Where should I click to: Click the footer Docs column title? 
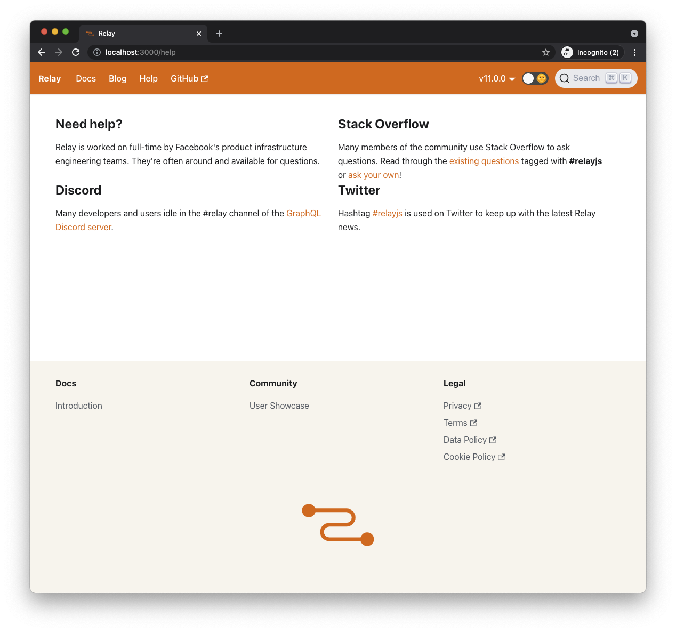pos(66,383)
